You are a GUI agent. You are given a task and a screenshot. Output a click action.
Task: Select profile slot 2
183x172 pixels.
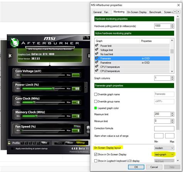(27, 143)
